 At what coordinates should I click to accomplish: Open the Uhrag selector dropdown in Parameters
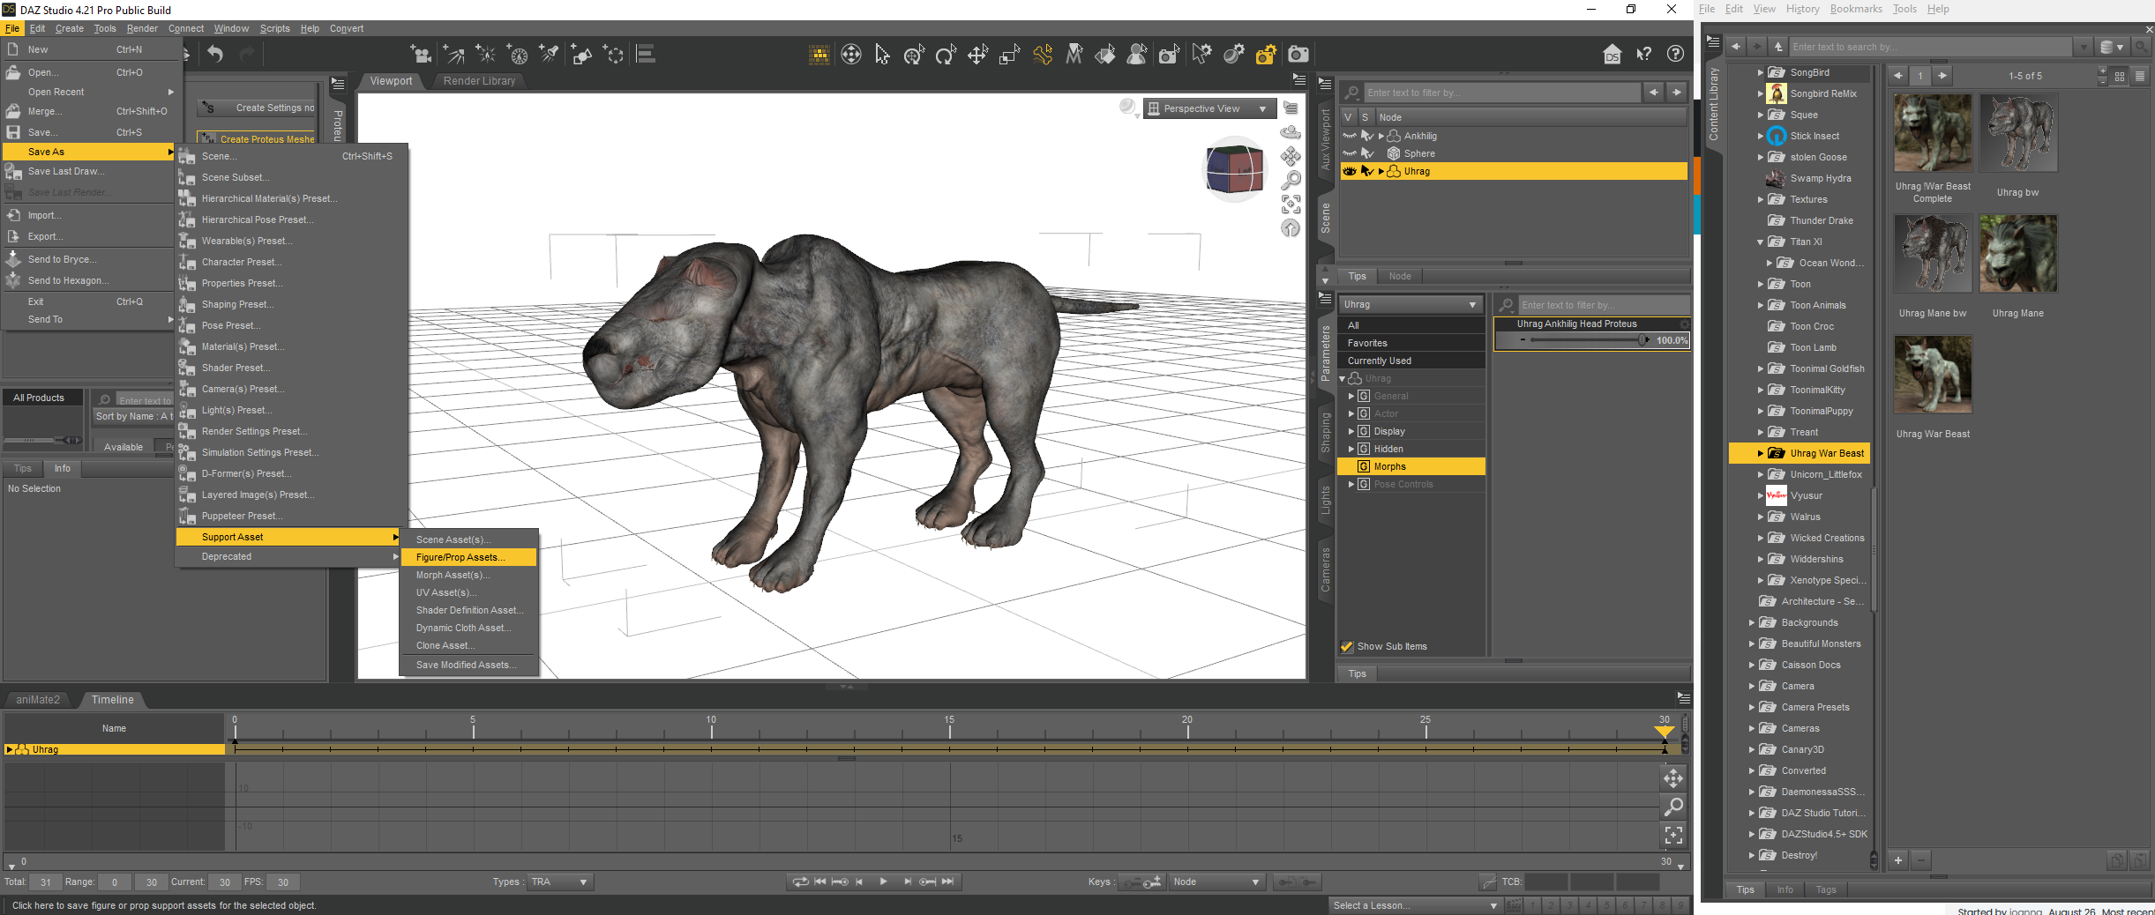[1409, 304]
